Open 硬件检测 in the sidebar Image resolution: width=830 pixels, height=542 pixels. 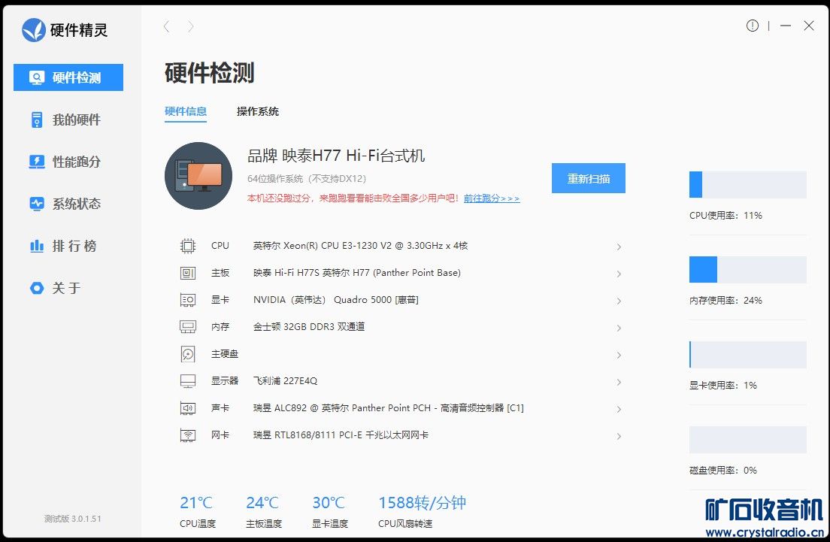[68, 77]
